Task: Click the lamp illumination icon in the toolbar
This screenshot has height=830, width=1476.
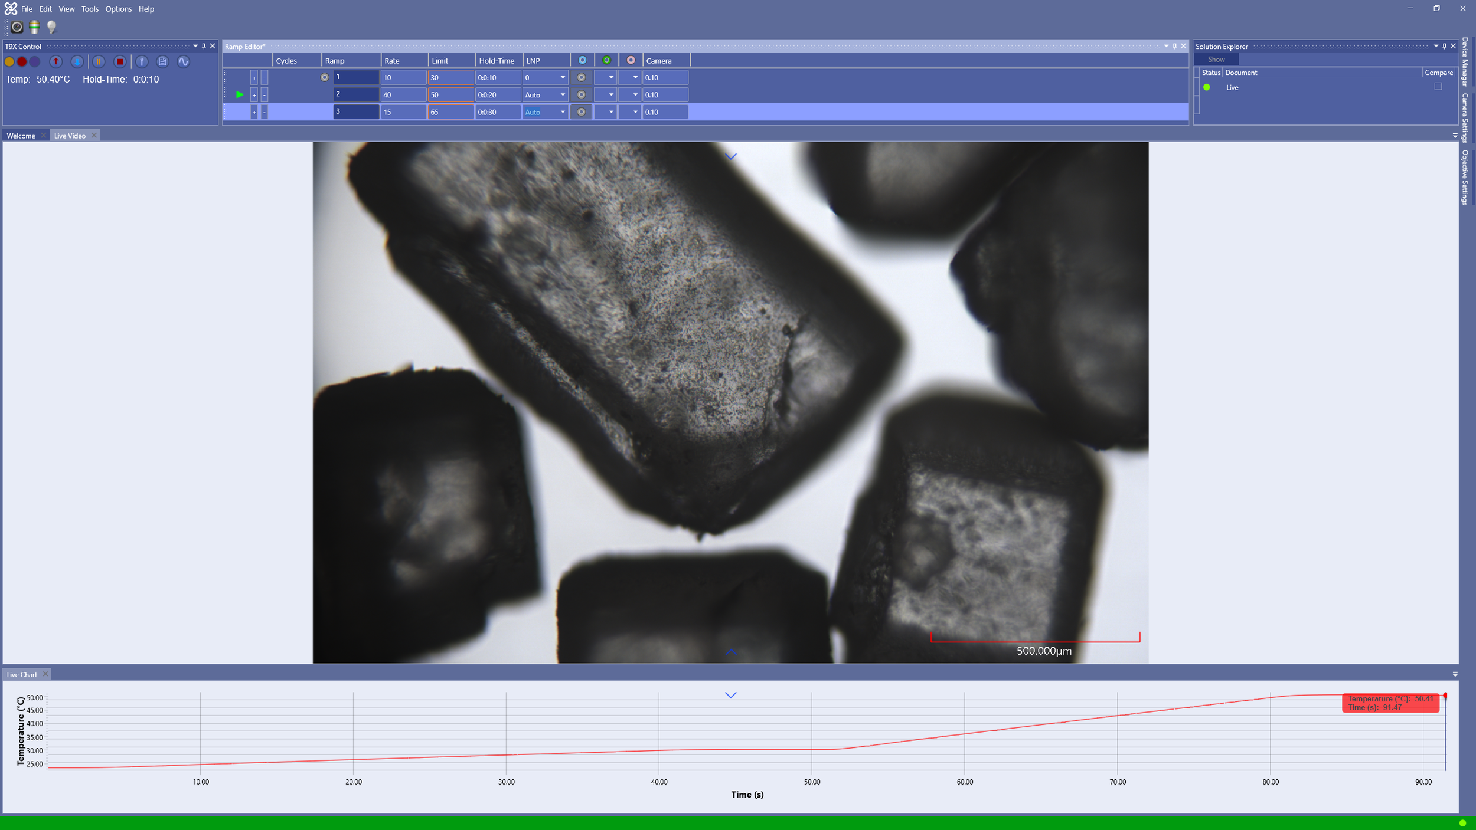Action: (51, 27)
